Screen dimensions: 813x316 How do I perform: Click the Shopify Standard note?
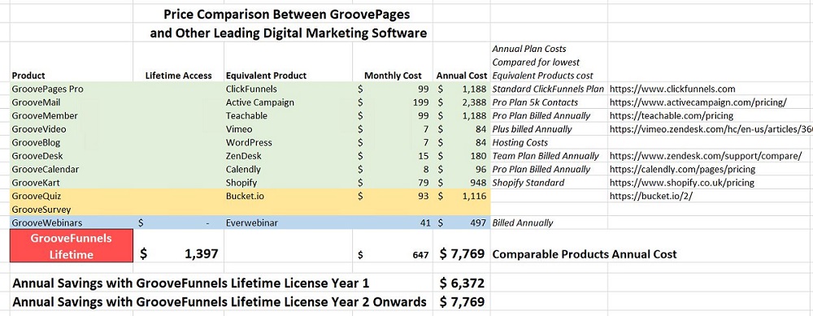[528, 183]
